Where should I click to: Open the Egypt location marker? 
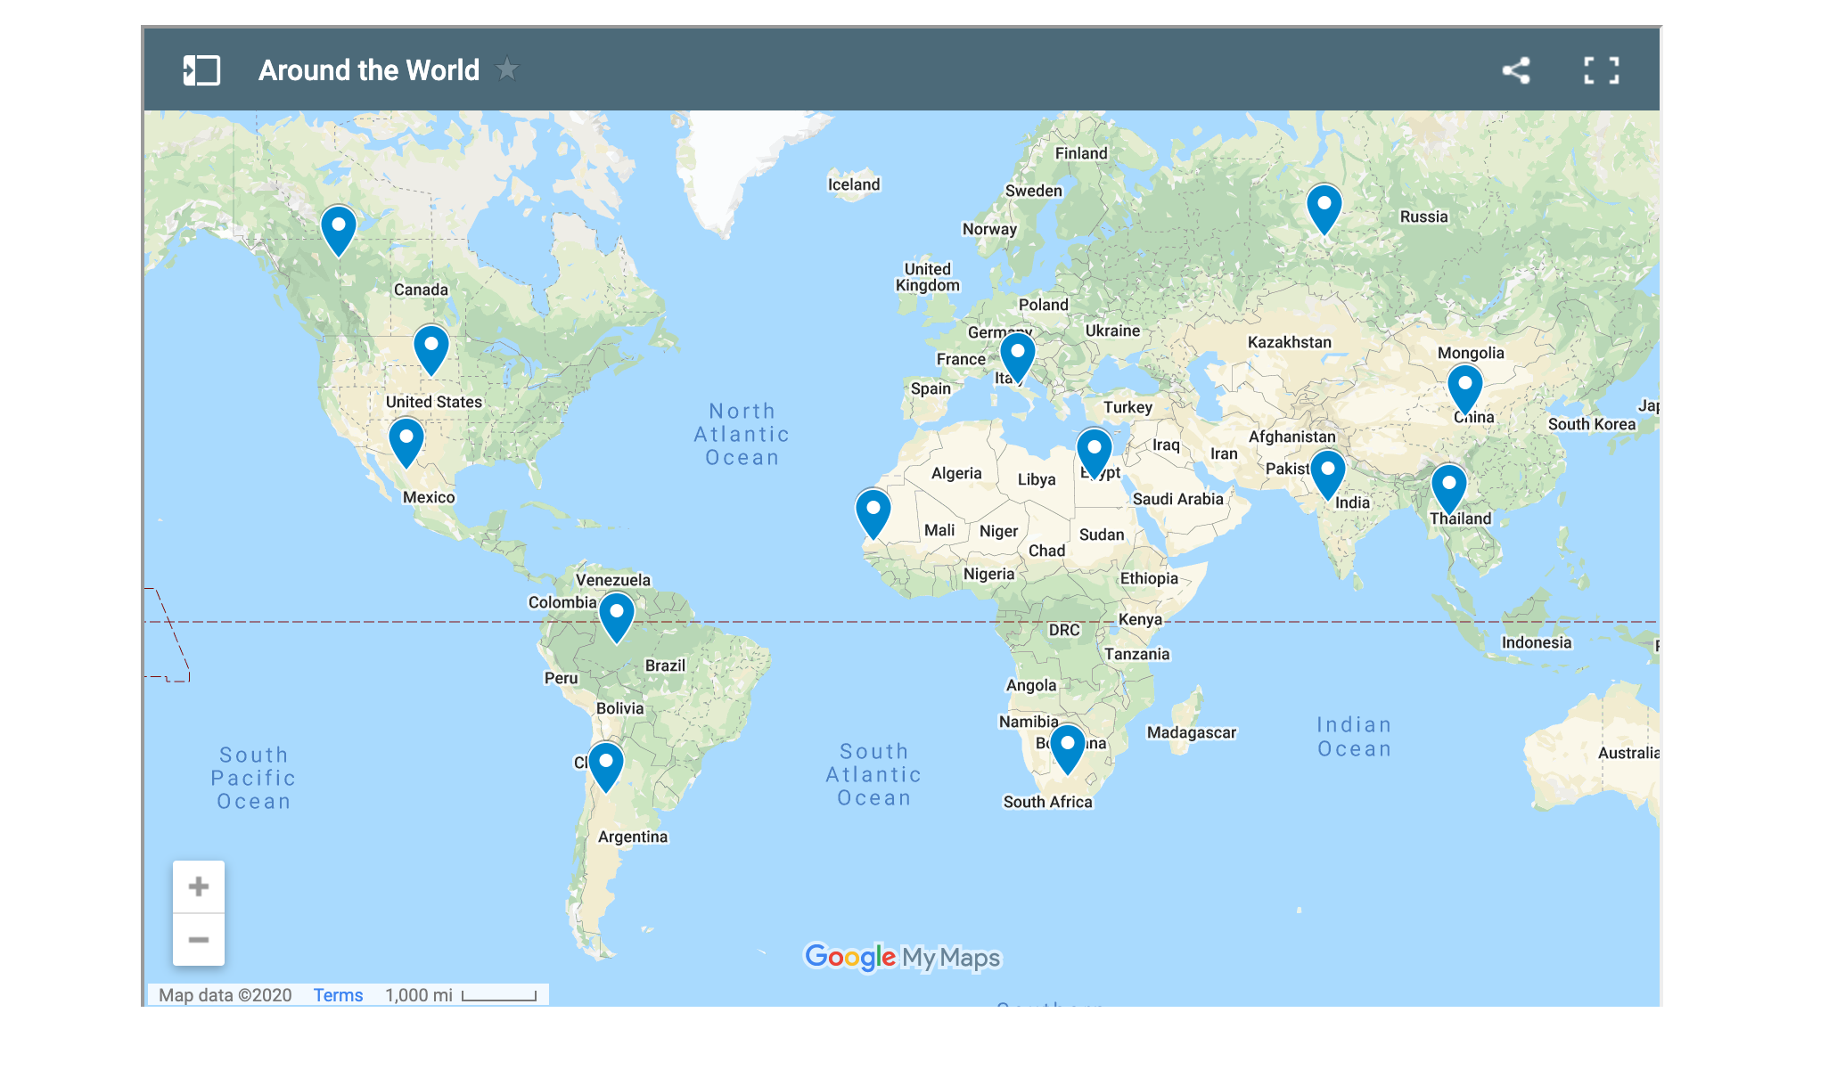point(1095,452)
